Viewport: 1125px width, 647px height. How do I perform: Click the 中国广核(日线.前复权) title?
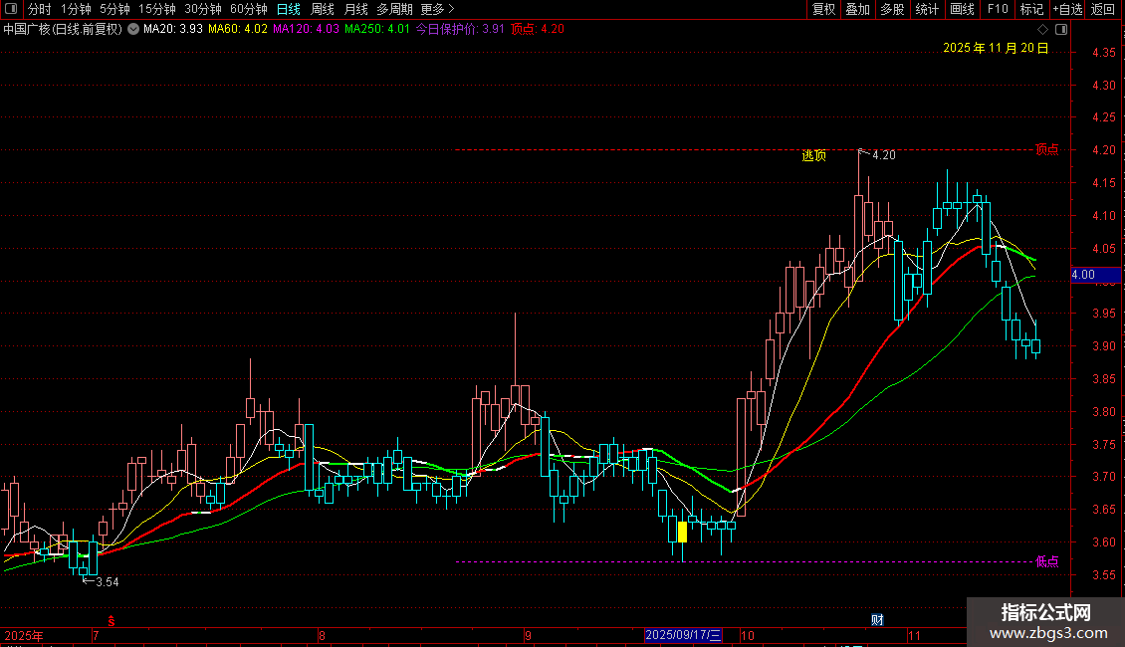pos(63,30)
